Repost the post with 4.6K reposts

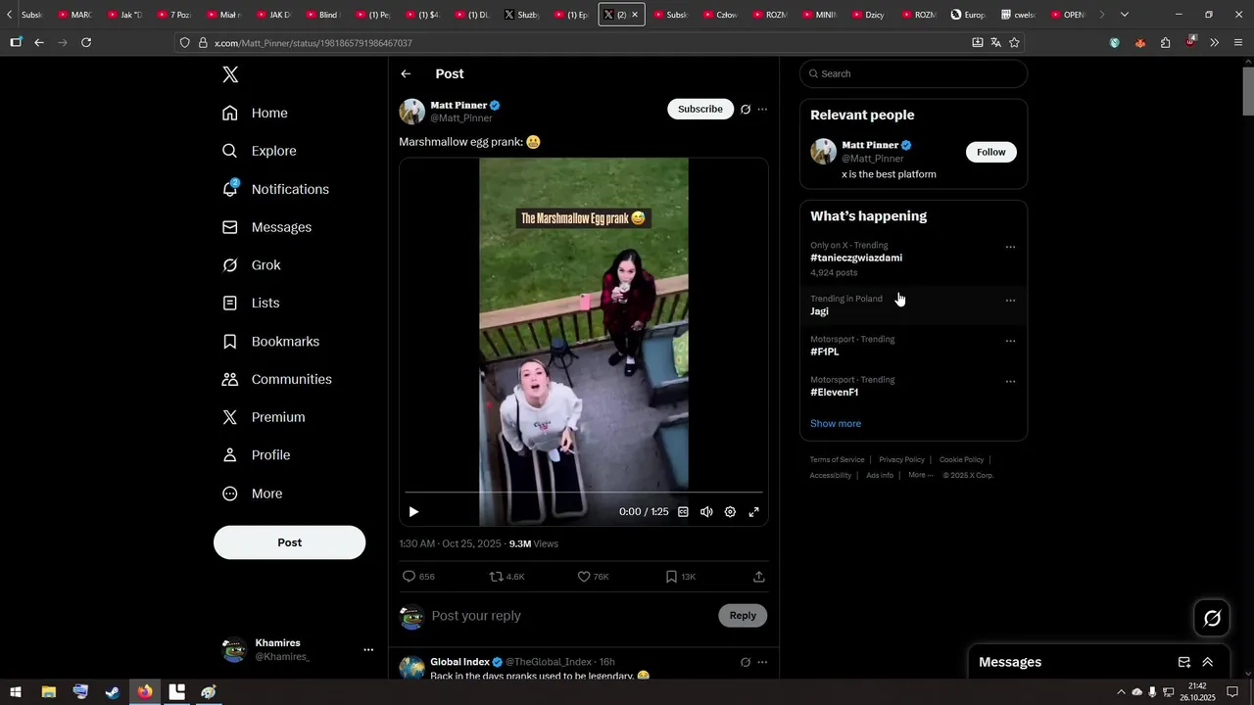(x=497, y=577)
